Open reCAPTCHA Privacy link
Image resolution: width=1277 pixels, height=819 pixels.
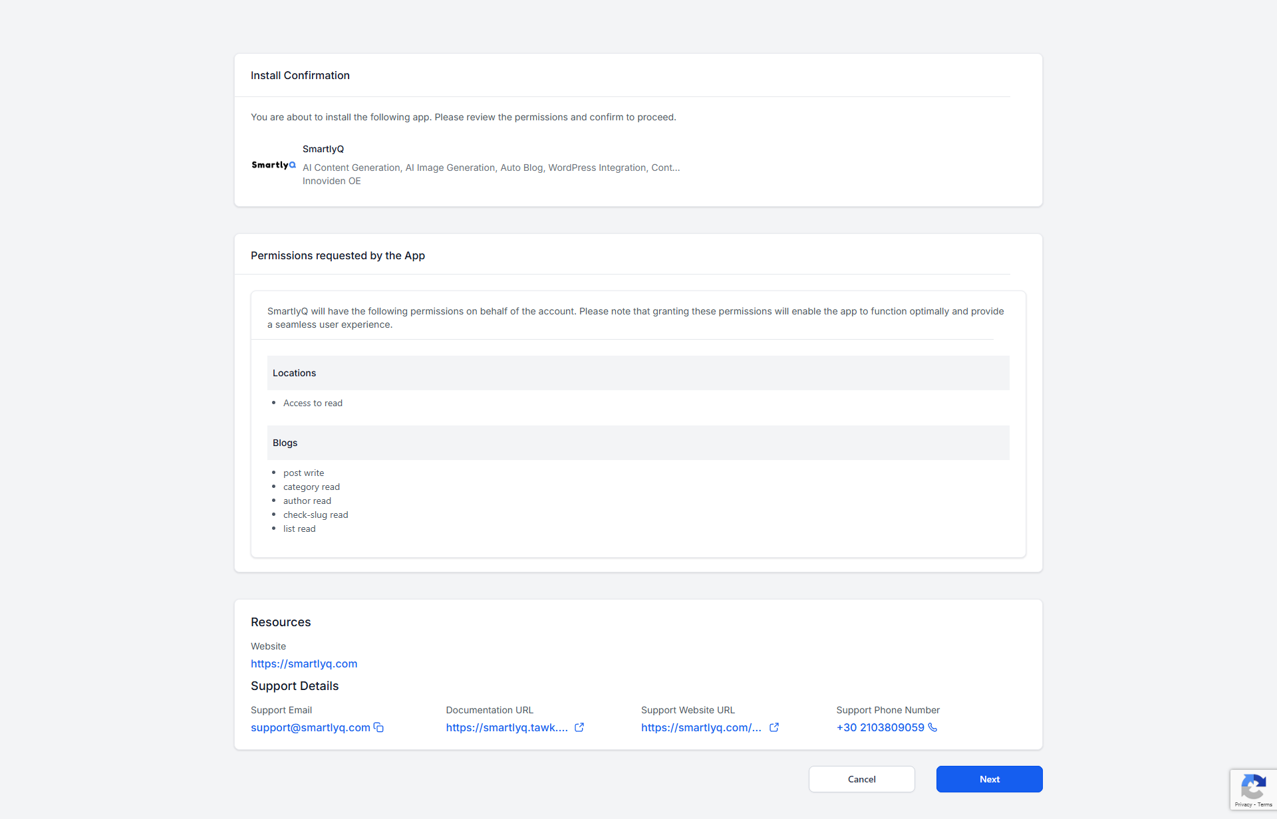1243,804
